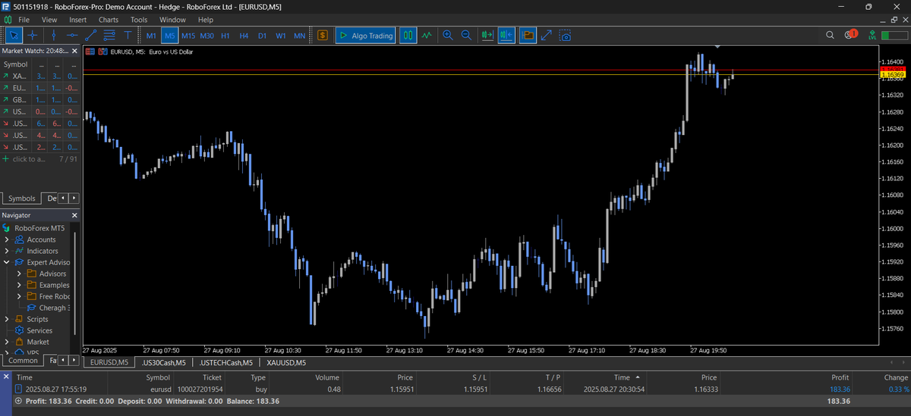911x416 pixels.
Task: Switch timeframe to D1
Action: (262, 35)
